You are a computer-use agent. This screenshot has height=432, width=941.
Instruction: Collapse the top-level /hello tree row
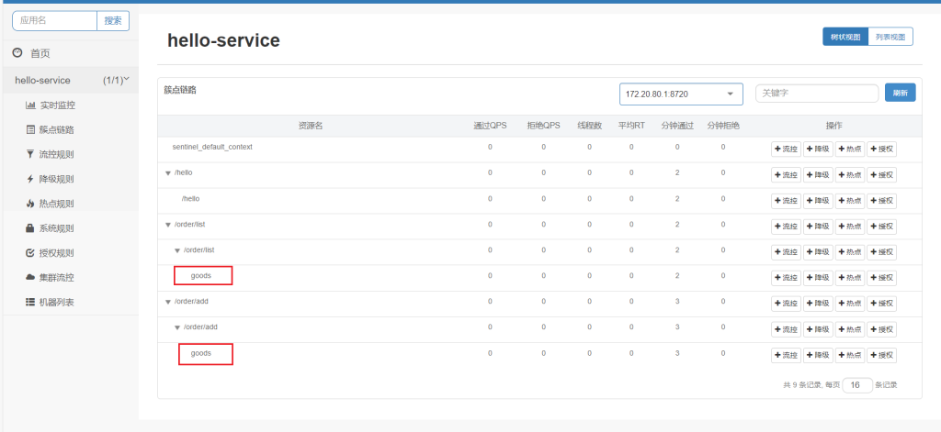point(167,173)
